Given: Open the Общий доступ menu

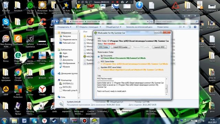Looking at the screenshot, I should [x=113, y=27].
